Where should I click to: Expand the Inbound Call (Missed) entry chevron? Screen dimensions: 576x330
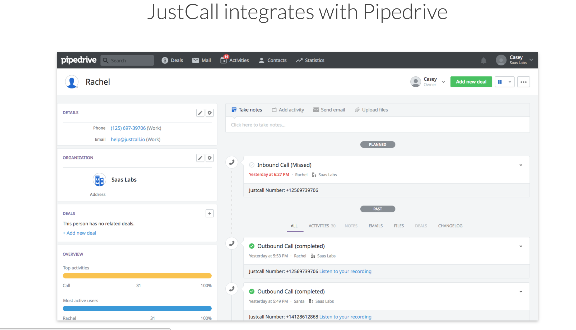521,165
